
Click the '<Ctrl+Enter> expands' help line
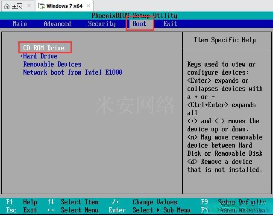(x=221, y=105)
